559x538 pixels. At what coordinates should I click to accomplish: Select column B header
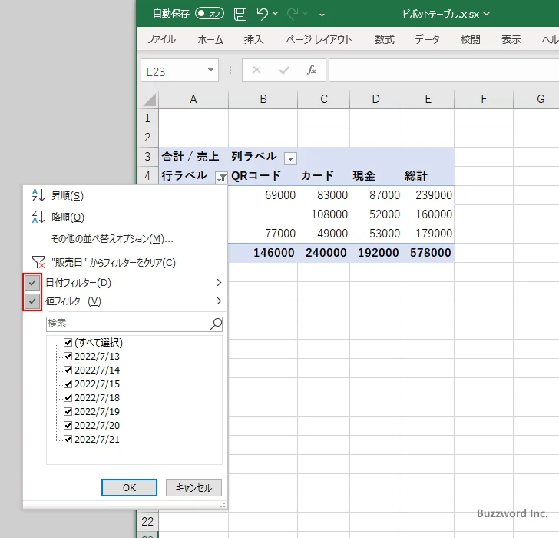coord(263,99)
